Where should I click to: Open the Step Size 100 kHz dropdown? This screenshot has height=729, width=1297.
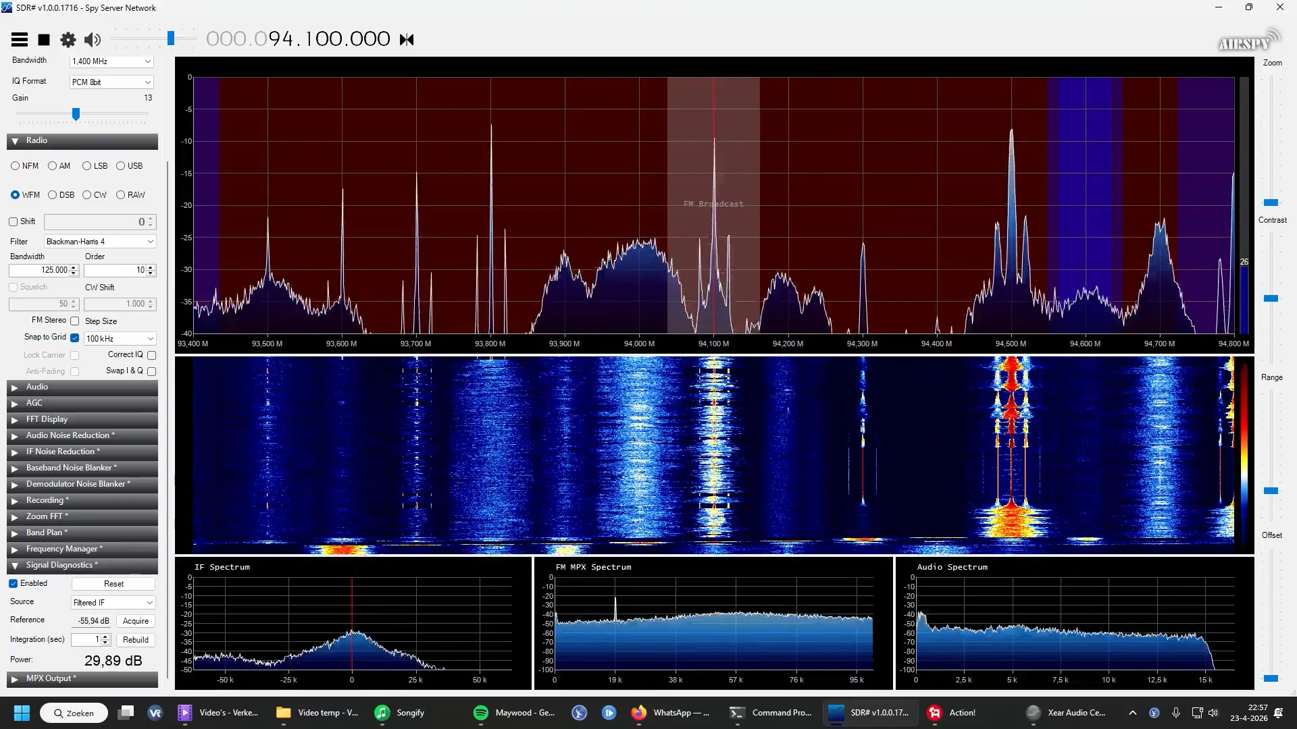[120, 339]
